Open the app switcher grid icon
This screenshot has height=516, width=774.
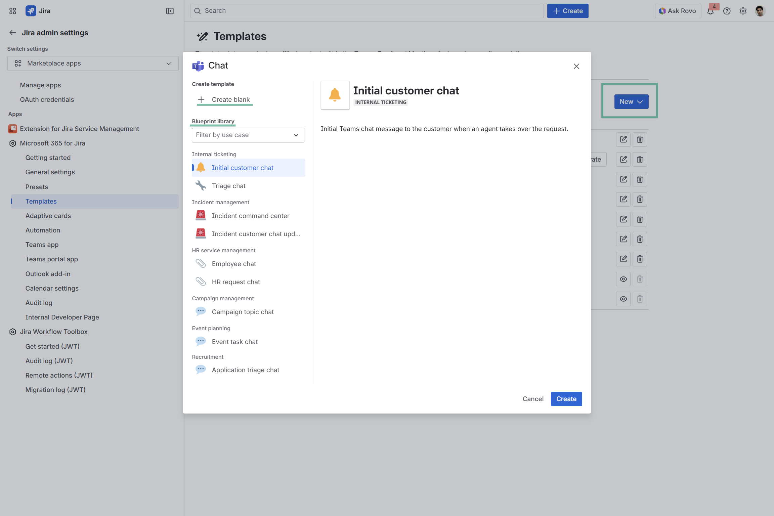(13, 11)
